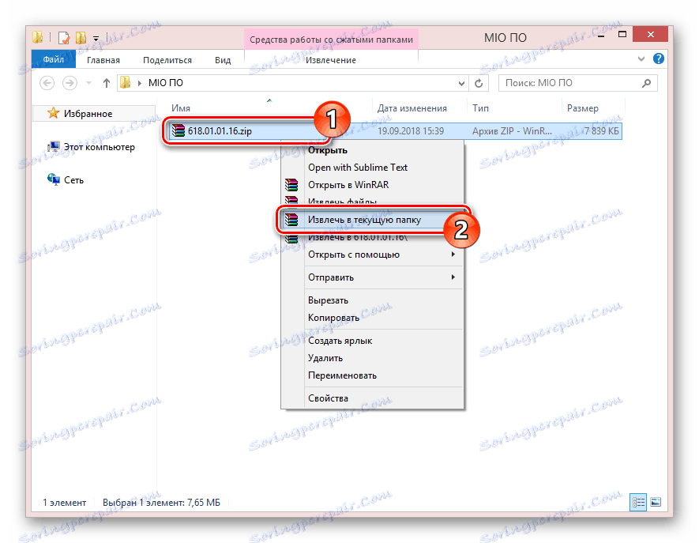This screenshot has height=543, width=699.
Task: Close the МIO ПО window
Action: point(650,34)
